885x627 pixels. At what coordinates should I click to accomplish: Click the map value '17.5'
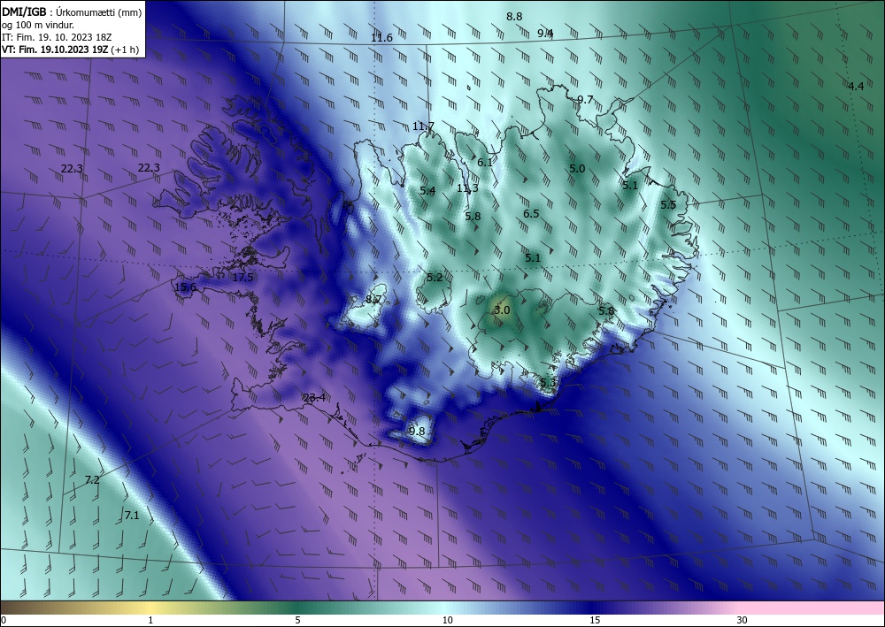click(242, 277)
